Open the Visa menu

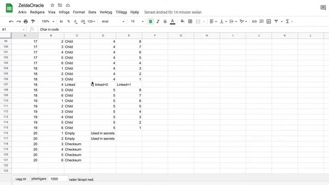pos(51,12)
